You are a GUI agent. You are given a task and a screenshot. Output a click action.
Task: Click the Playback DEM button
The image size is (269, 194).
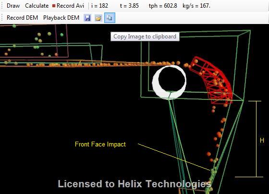61,18
